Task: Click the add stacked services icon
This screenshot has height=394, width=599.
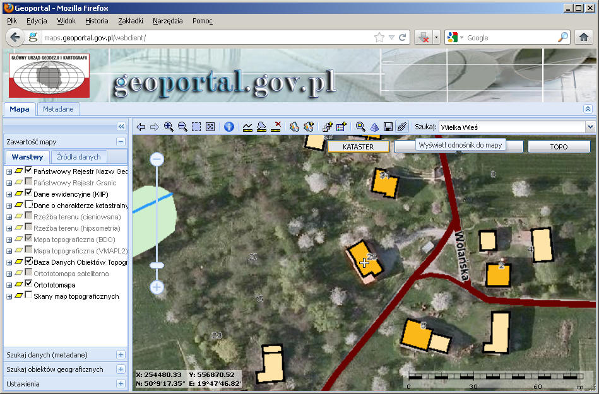Action: 328,127
